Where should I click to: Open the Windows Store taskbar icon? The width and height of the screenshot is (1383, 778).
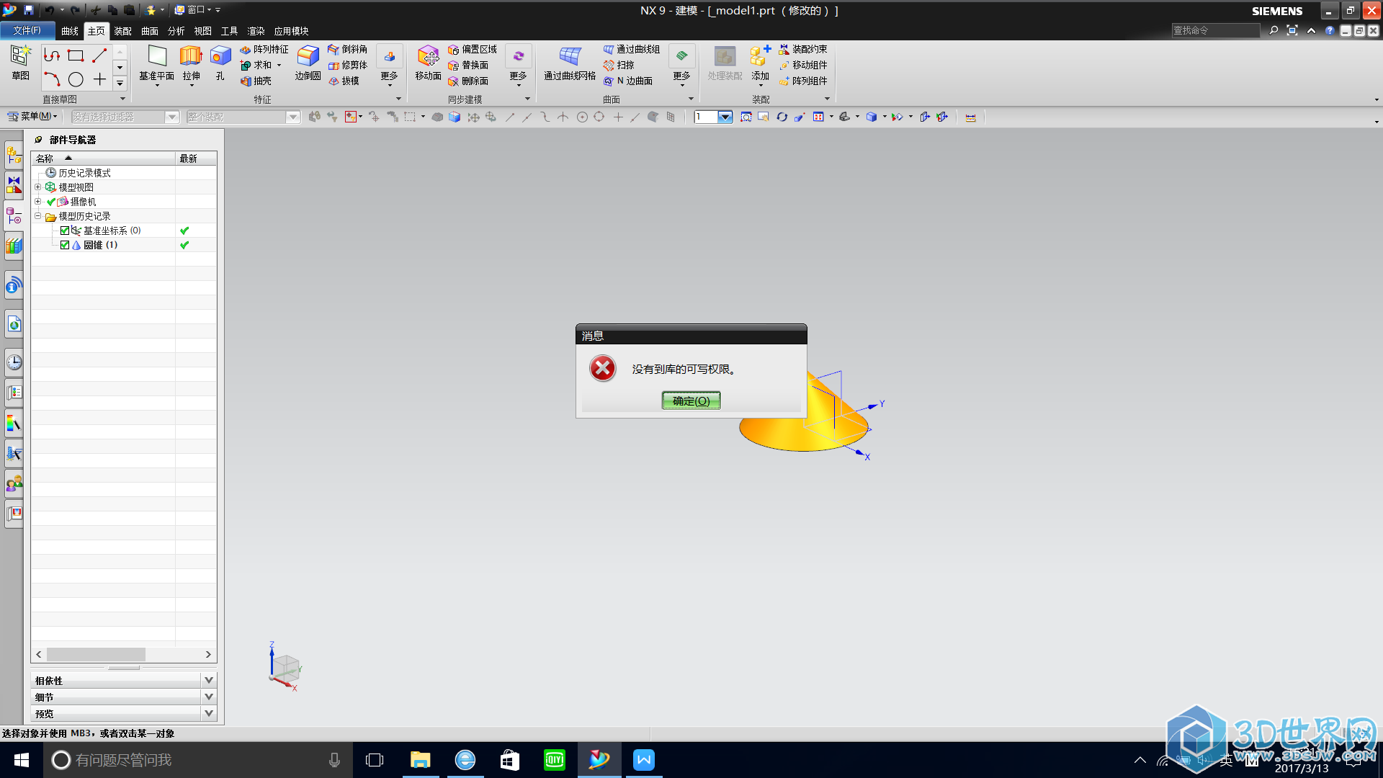(x=510, y=760)
